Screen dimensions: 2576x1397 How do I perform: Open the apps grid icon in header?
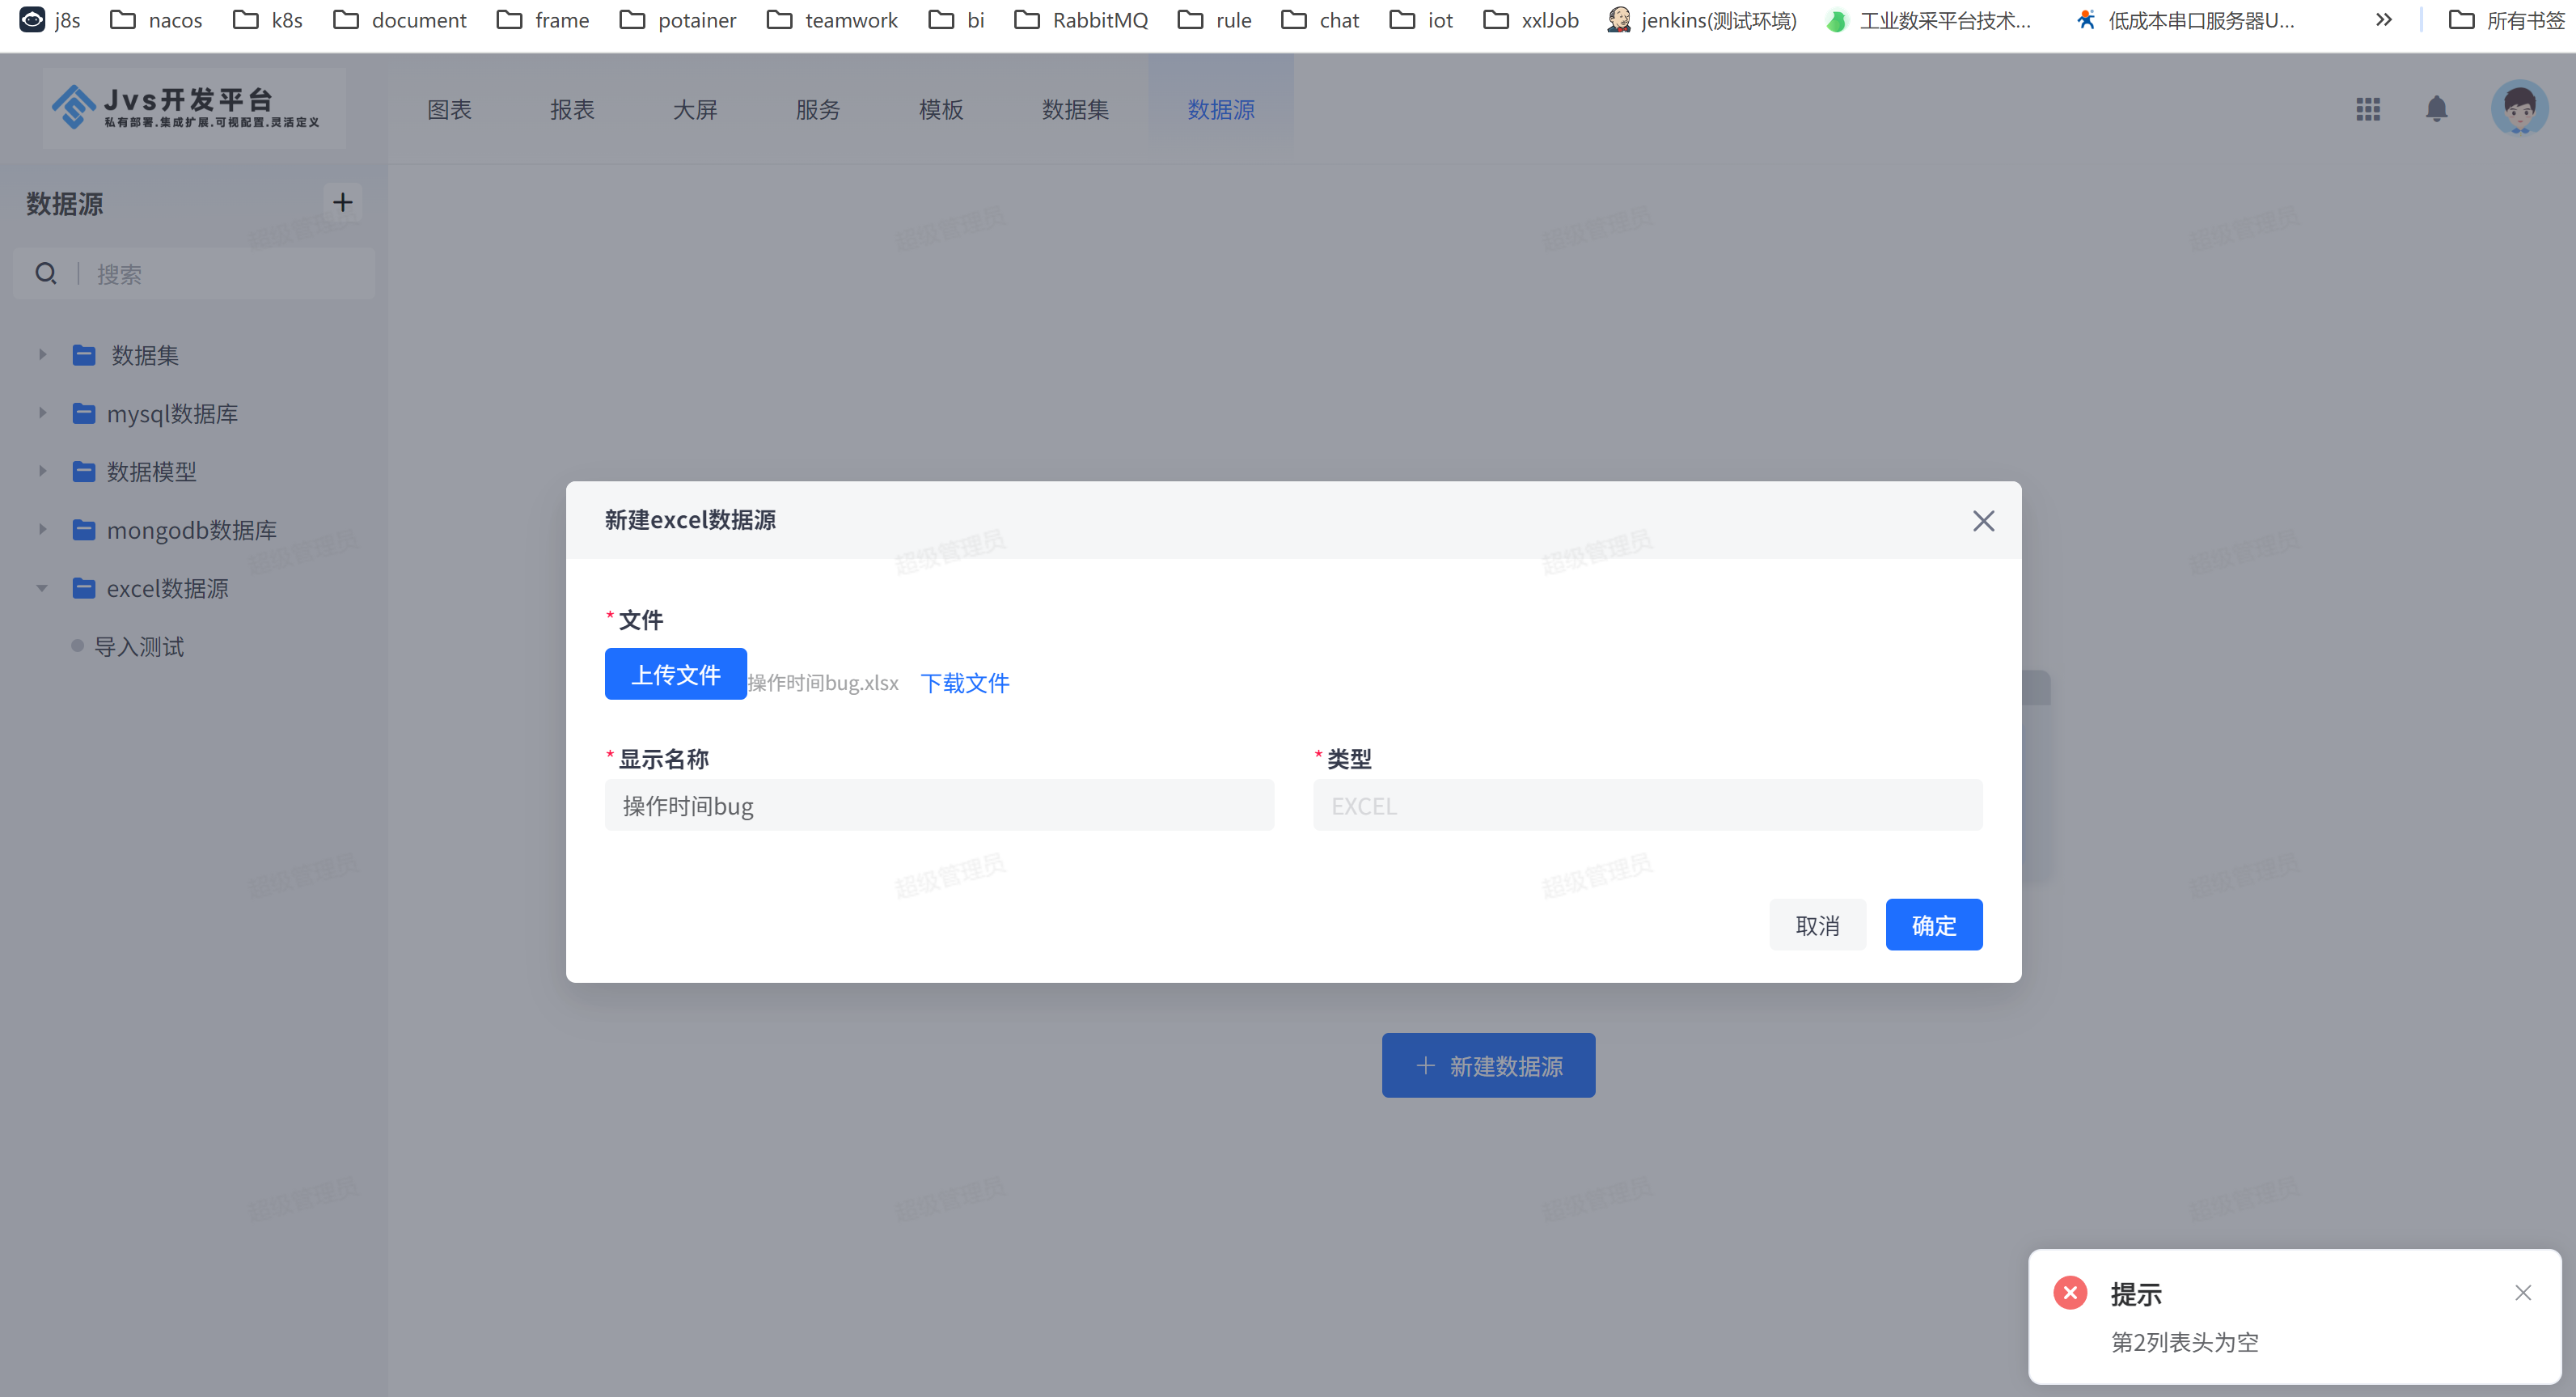(x=2367, y=109)
